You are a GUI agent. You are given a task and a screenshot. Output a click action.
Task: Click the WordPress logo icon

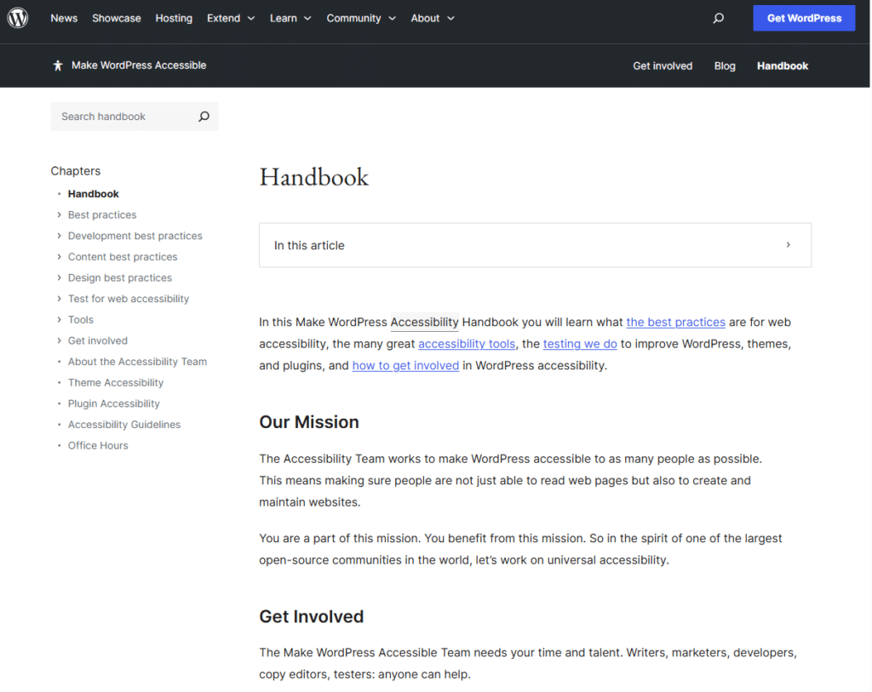pyautogui.click(x=18, y=18)
